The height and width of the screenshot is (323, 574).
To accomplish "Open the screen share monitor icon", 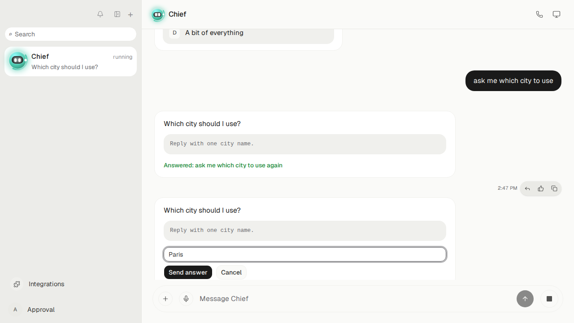I will pyautogui.click(x=557, y=14).
